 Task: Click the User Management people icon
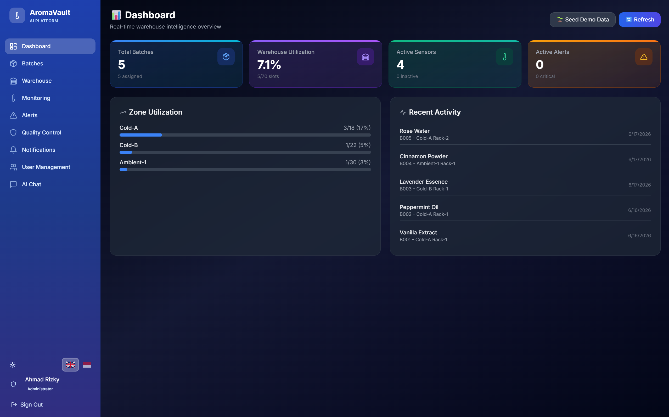(x=13, y=167)
